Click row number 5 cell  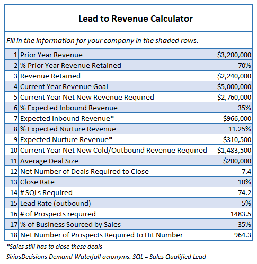pyautogui.click(x=12, y=97)
